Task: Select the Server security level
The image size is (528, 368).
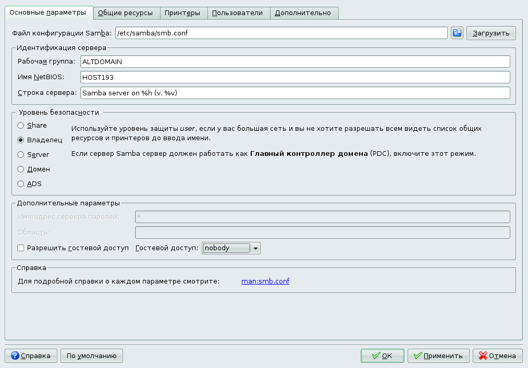Action: (x=20, y=154)
